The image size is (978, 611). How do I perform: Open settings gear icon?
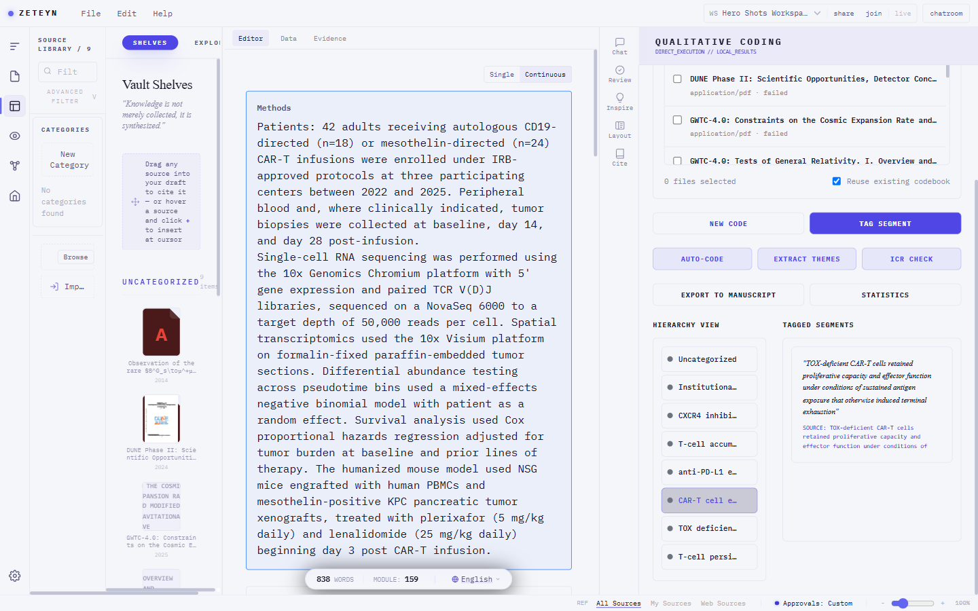(14, 576)
